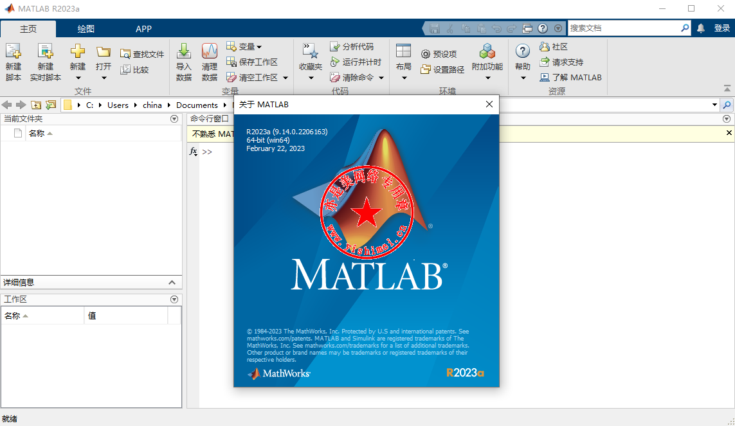
Task: Switch to the Plots (绘图) tab
Action: click(x=86, y=28)
